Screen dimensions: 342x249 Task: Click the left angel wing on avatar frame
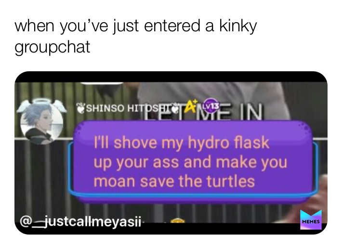[24, 106]
